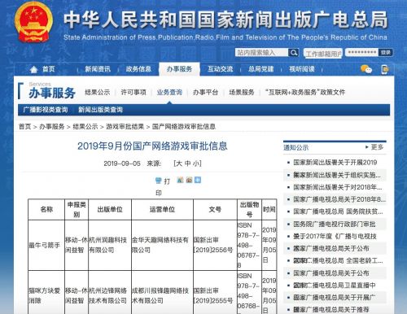Open 广播影视类查询 in the blue bar

click(46, 110)
